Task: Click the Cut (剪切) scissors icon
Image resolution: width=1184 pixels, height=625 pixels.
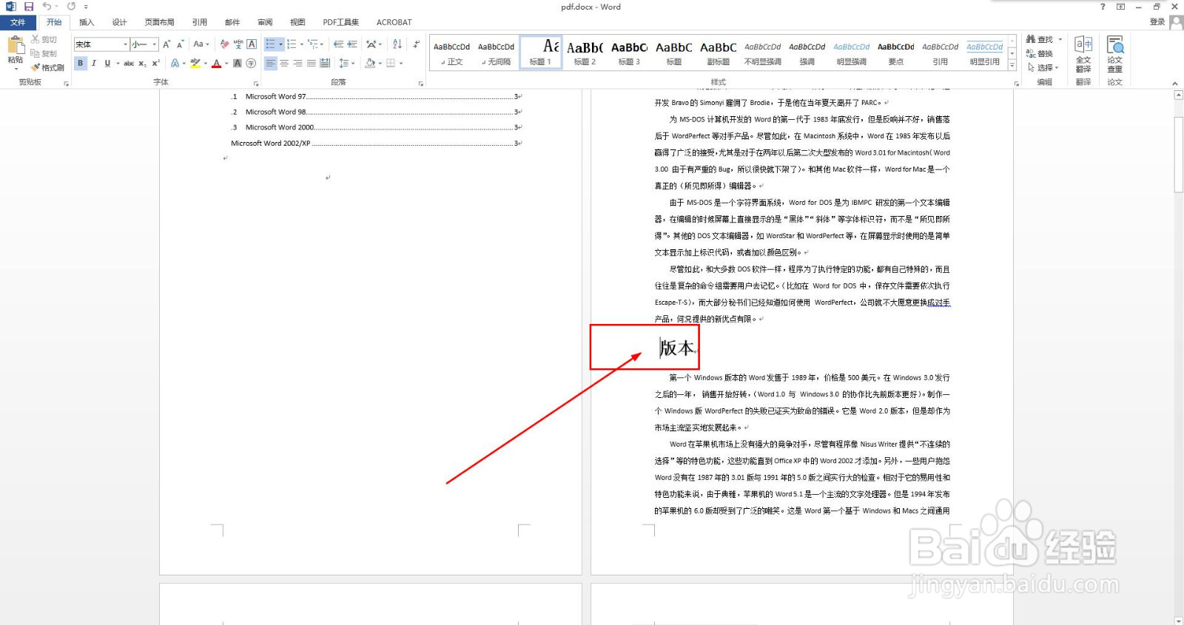Action: [35, 39]
